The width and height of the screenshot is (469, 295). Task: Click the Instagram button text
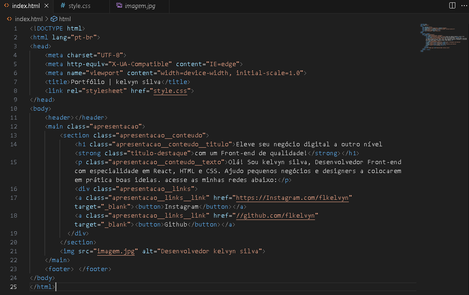coord(182,207)
